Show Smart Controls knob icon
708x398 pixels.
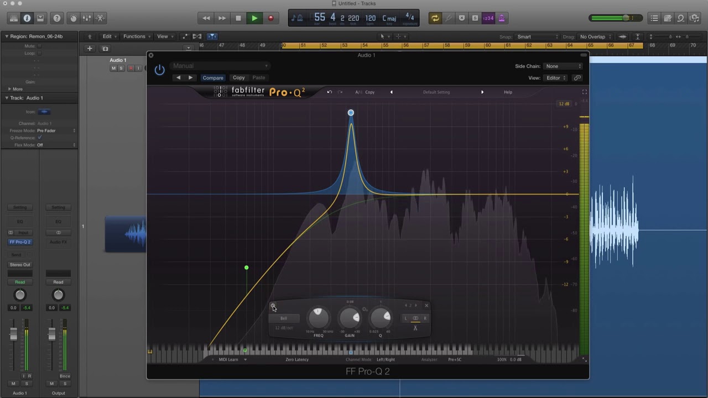(74, 18)
